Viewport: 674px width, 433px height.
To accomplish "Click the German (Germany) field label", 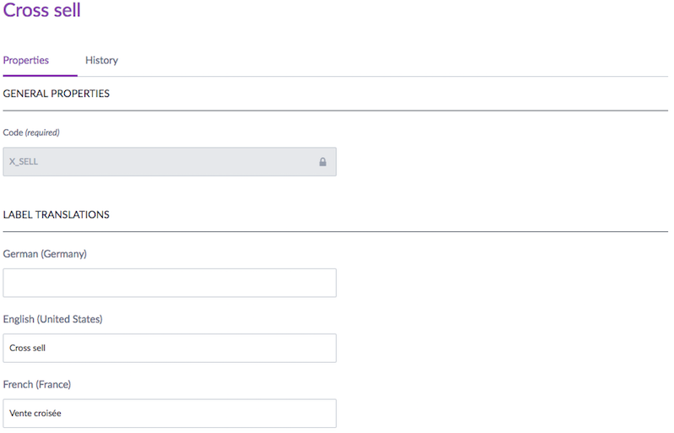I will (45, 254).
